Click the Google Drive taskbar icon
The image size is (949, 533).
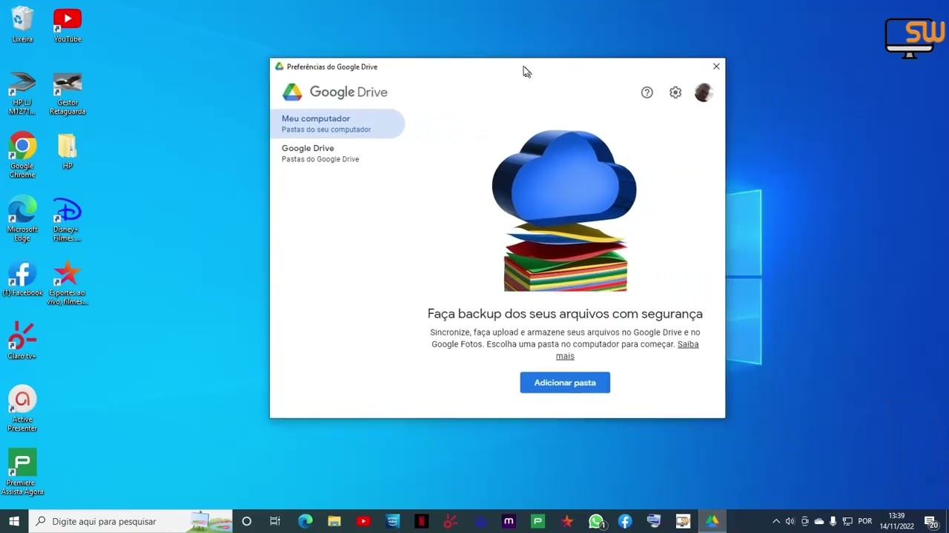pyautogui.click(x=712, y=521)
